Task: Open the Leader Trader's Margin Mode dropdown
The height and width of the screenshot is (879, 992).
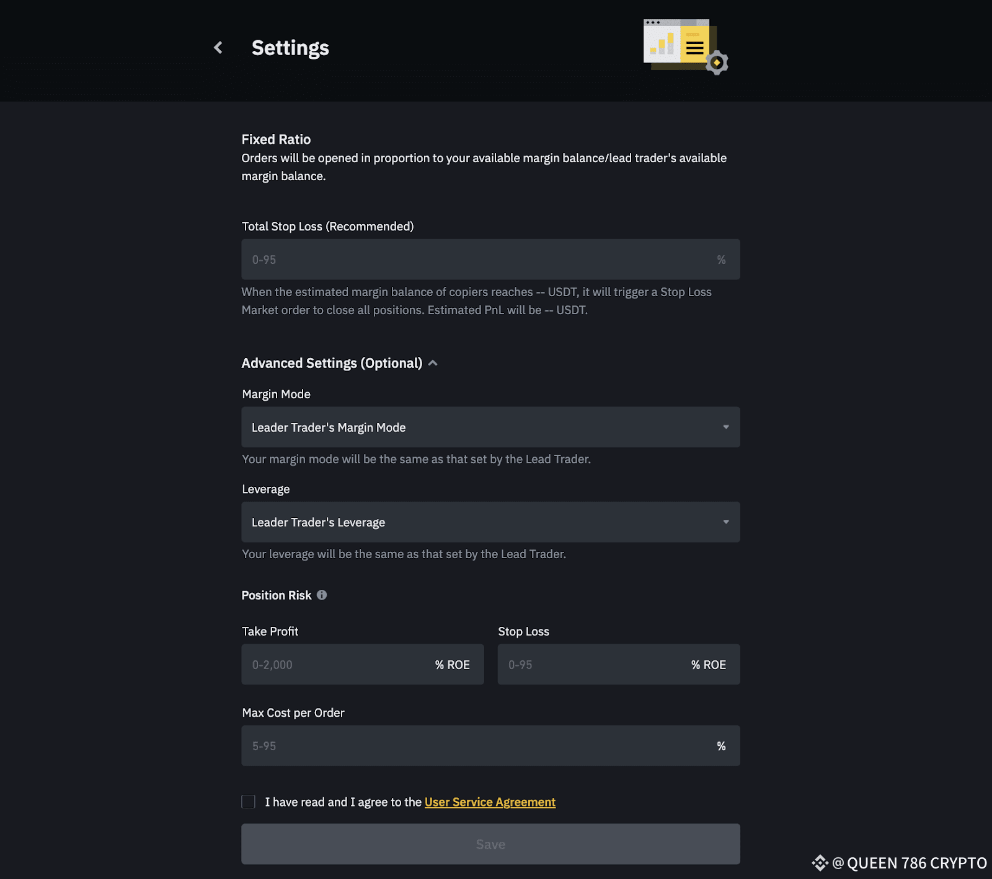Action: coord(490,427)
